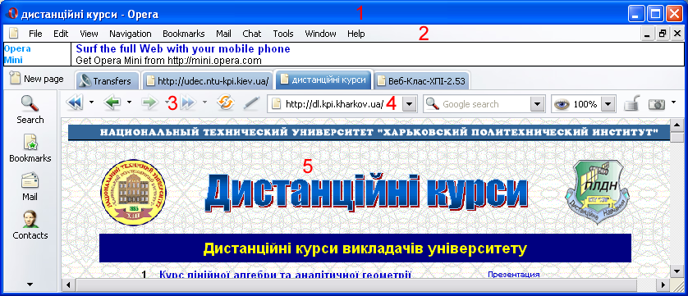
Task: Open the Window menu
Action: 320,34
